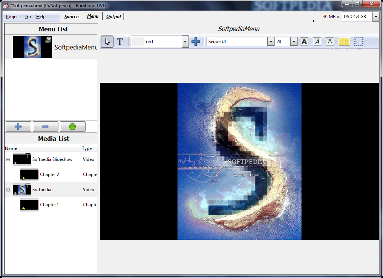The image size is (383, 278).
Task: Add a new menu with plus button
Action: coord(18,127)
